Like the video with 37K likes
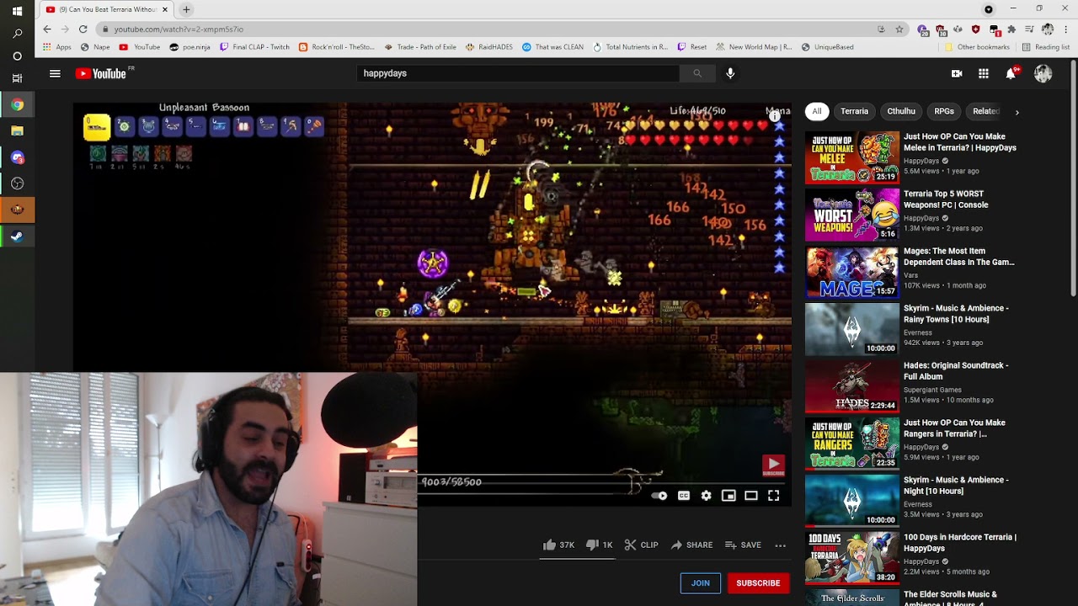The image size is (1078, 606). coord(559,545)
